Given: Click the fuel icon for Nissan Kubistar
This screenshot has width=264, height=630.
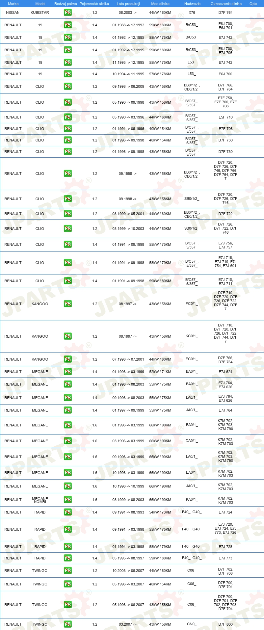Looking at the screenshot, I should pyautogui.click(x=68, y=12).
